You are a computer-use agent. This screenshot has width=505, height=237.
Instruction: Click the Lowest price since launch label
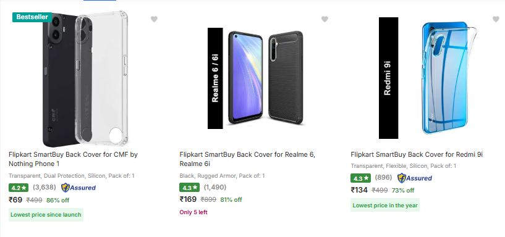click(x=46, y=215)
